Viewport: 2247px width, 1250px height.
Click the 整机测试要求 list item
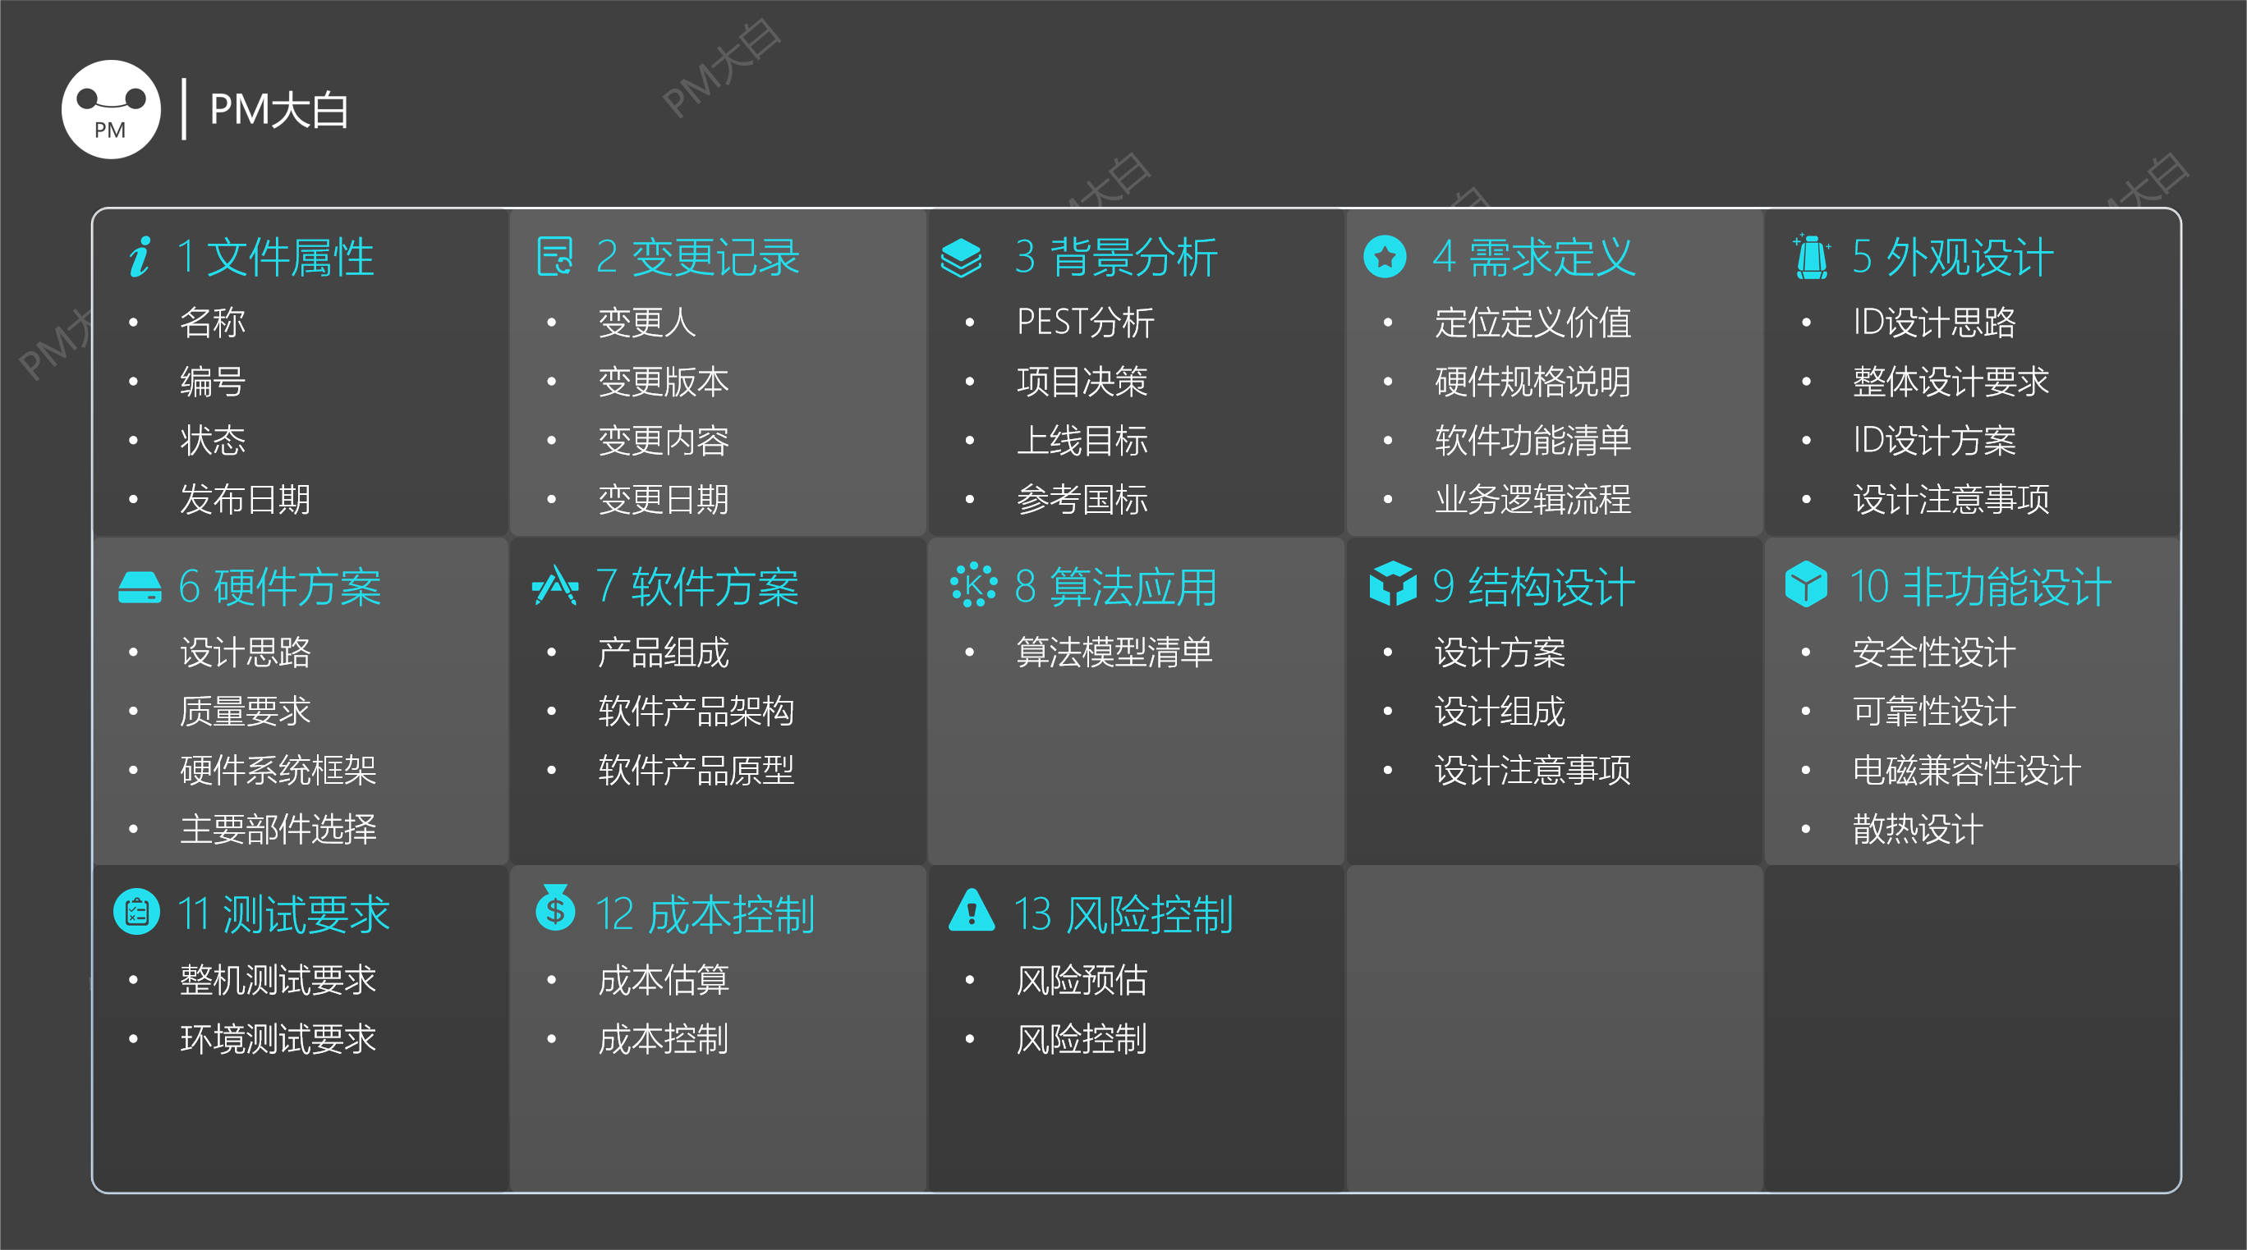278,981
